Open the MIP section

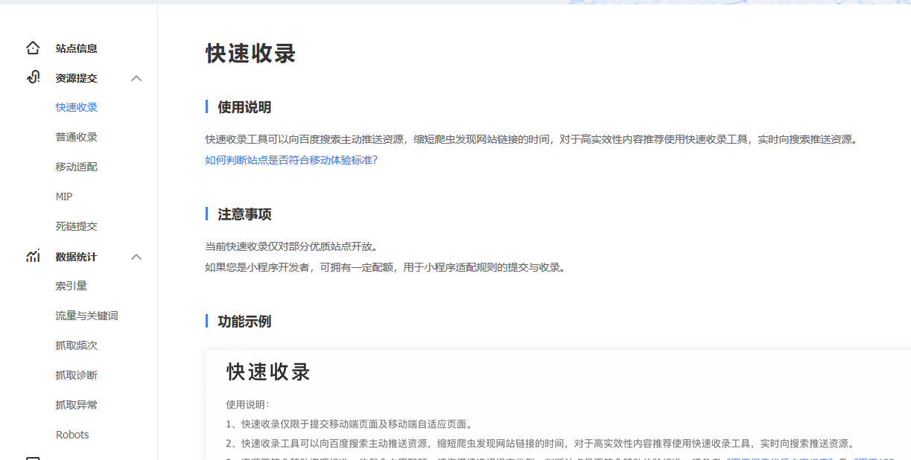click(64, 196)
